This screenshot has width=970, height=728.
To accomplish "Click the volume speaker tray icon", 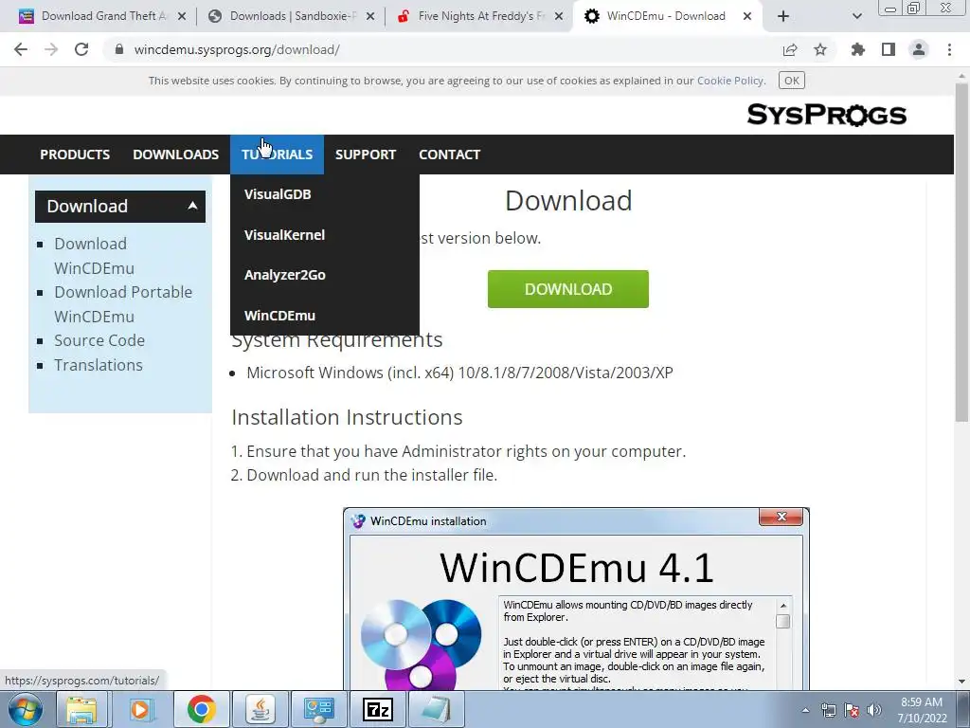I will tap(874, 710).
